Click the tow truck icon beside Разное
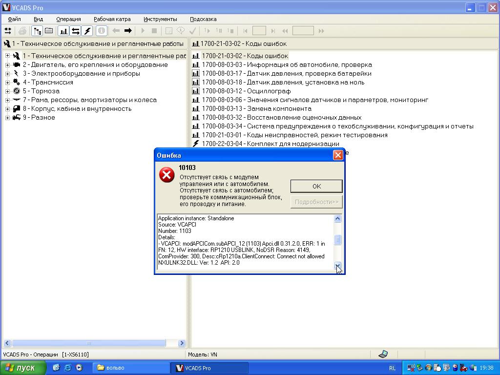 [x=16, y=118]
